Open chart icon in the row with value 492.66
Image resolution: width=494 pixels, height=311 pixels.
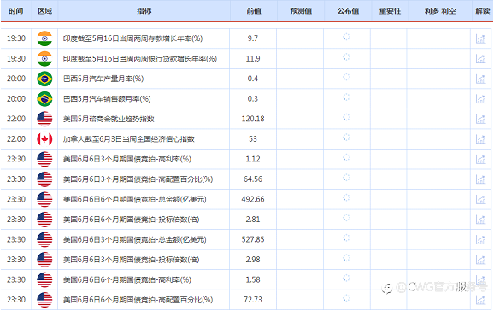tap(480, 199)
